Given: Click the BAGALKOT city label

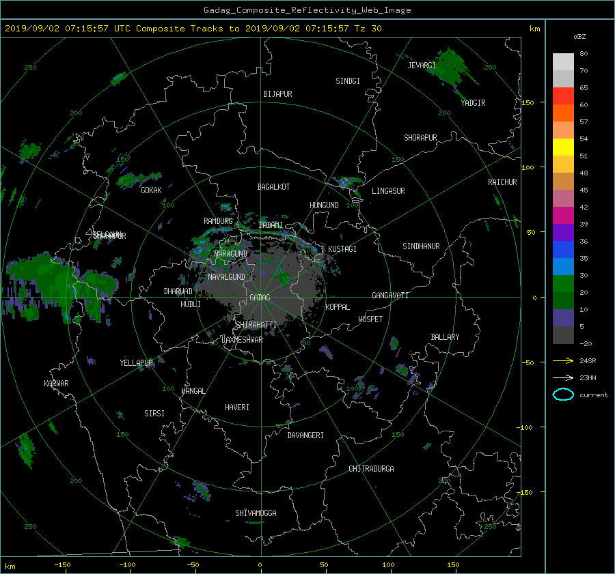Looking at the screenshot, I should click(x=273, y=187).
